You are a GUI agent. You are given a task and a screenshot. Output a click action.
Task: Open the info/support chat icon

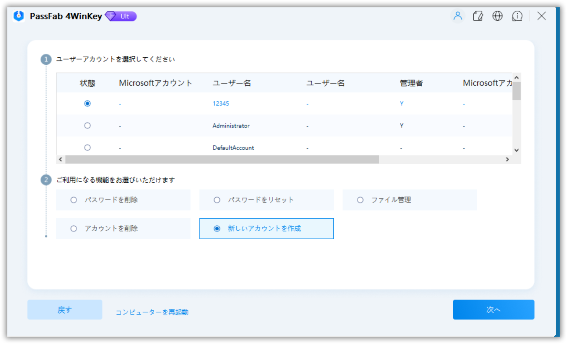pyautogui.click(x=517, y=16)
